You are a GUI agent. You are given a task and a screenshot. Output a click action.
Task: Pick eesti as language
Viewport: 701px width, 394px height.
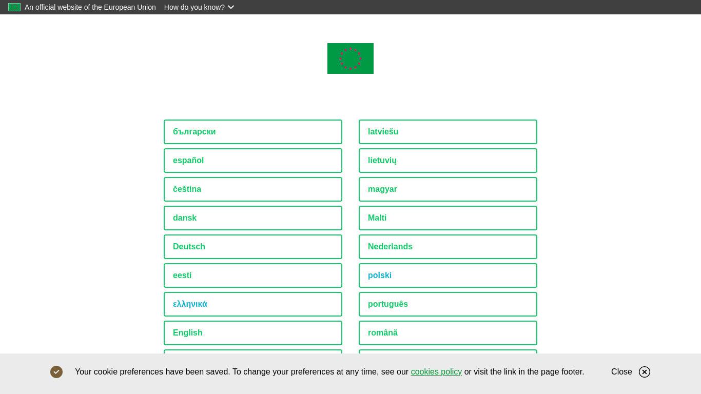pos(253,275)
